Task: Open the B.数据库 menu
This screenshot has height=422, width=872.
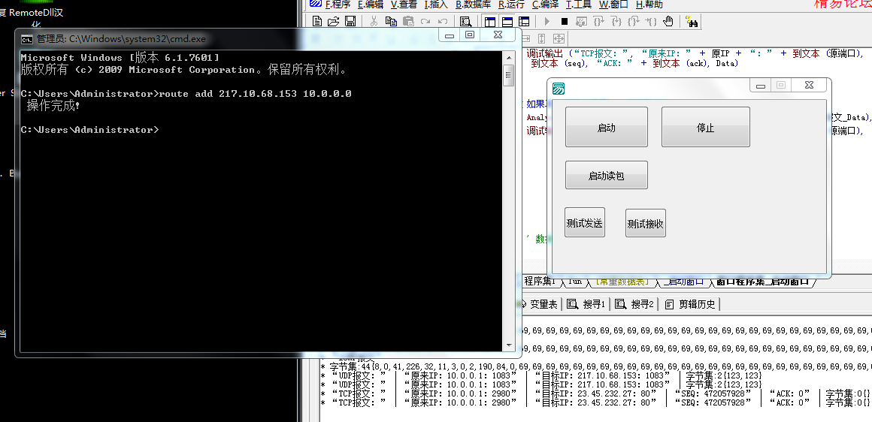Action: coord(474,5)
